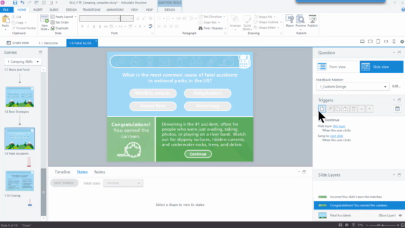This screenshot has width=405, height=228.
Task: Open the Player settings icon
Action: pyautogui.click(x=289, y=19)
